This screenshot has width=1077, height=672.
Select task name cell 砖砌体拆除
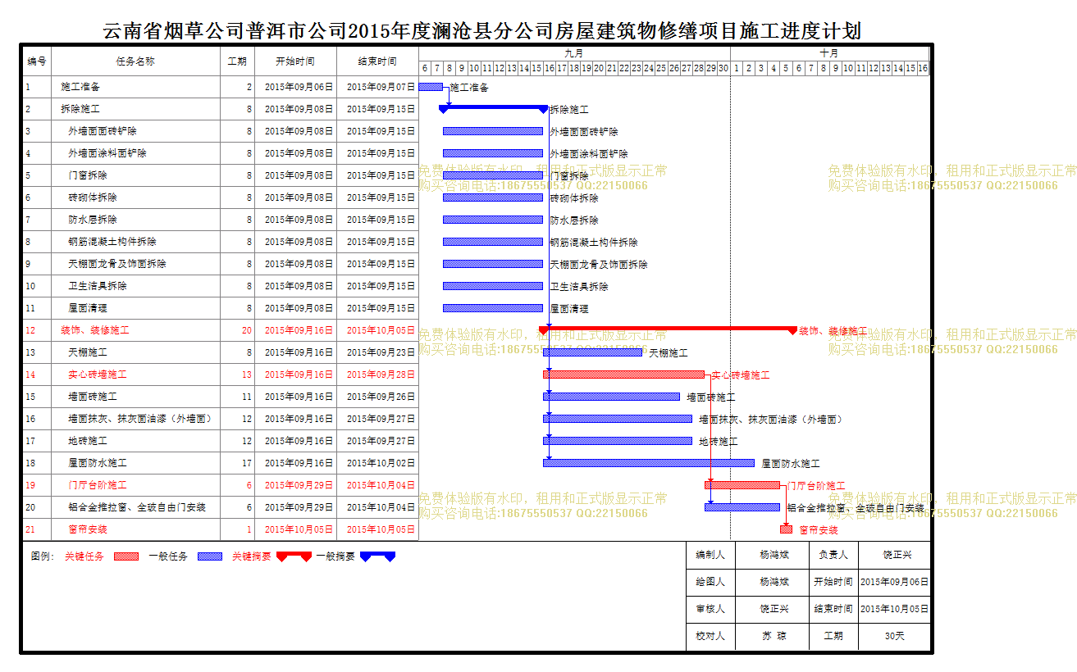[136, 197]
